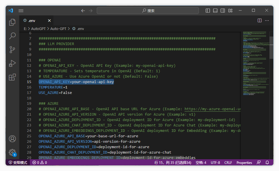
Task: Click the search command center box
Action: pos(148,11)
